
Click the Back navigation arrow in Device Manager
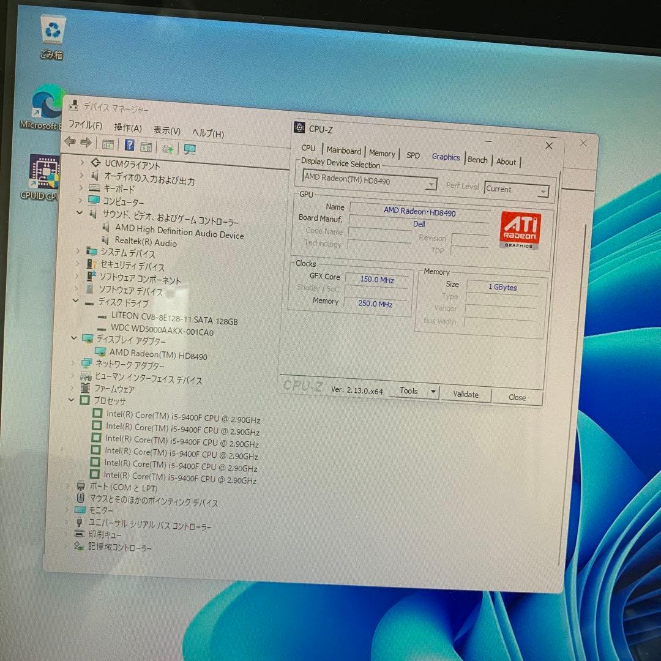point(70,142)
